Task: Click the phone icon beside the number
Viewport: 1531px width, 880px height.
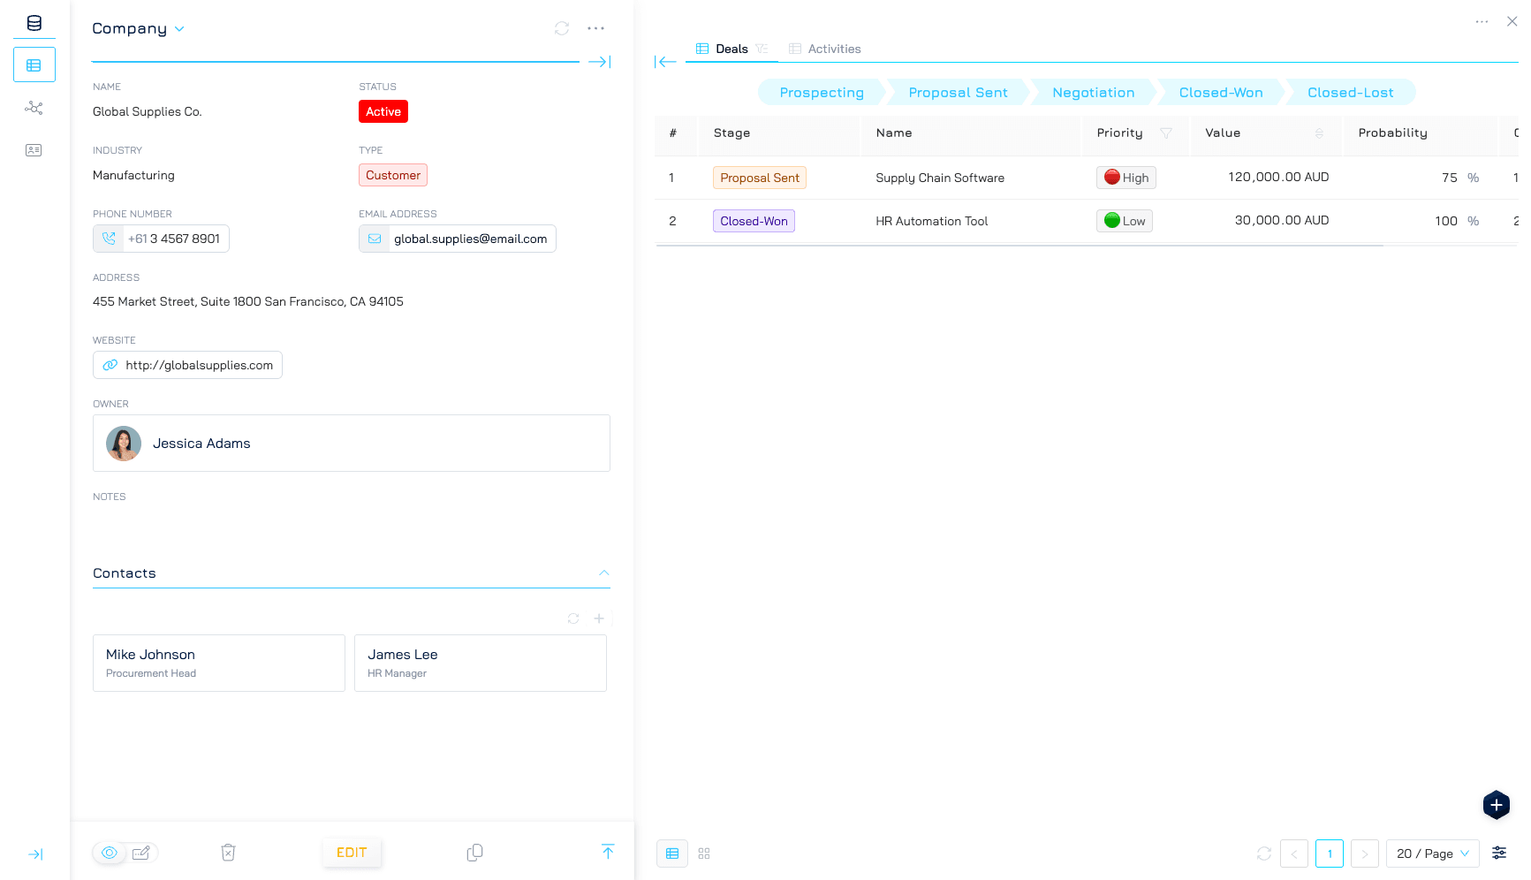Action: [x=109, y=239]
